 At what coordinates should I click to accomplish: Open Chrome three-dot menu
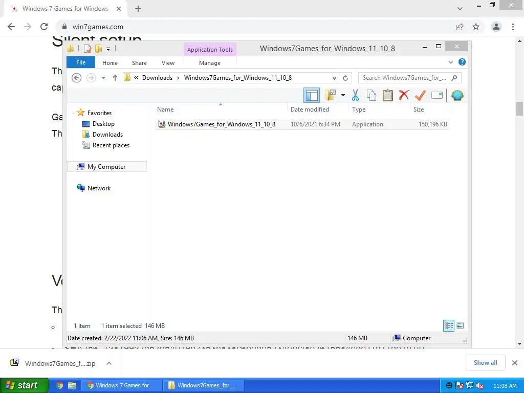tap(513, 27)
